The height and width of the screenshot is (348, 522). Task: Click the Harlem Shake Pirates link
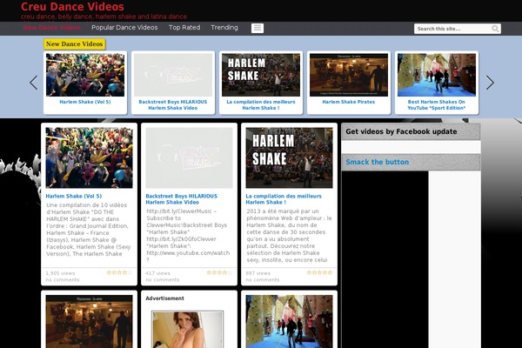[x=349, y=102]
